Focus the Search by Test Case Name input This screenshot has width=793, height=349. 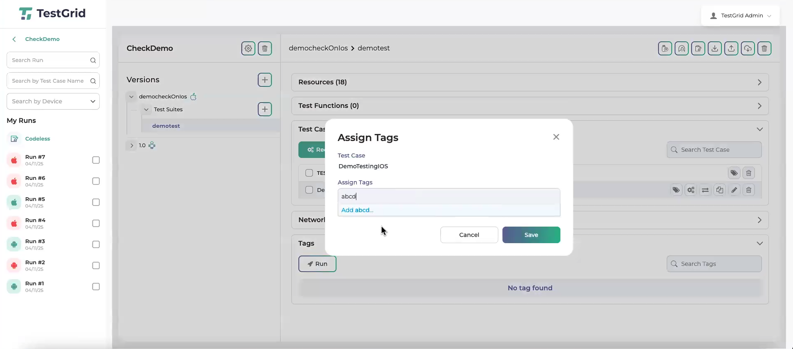(53, 81)
